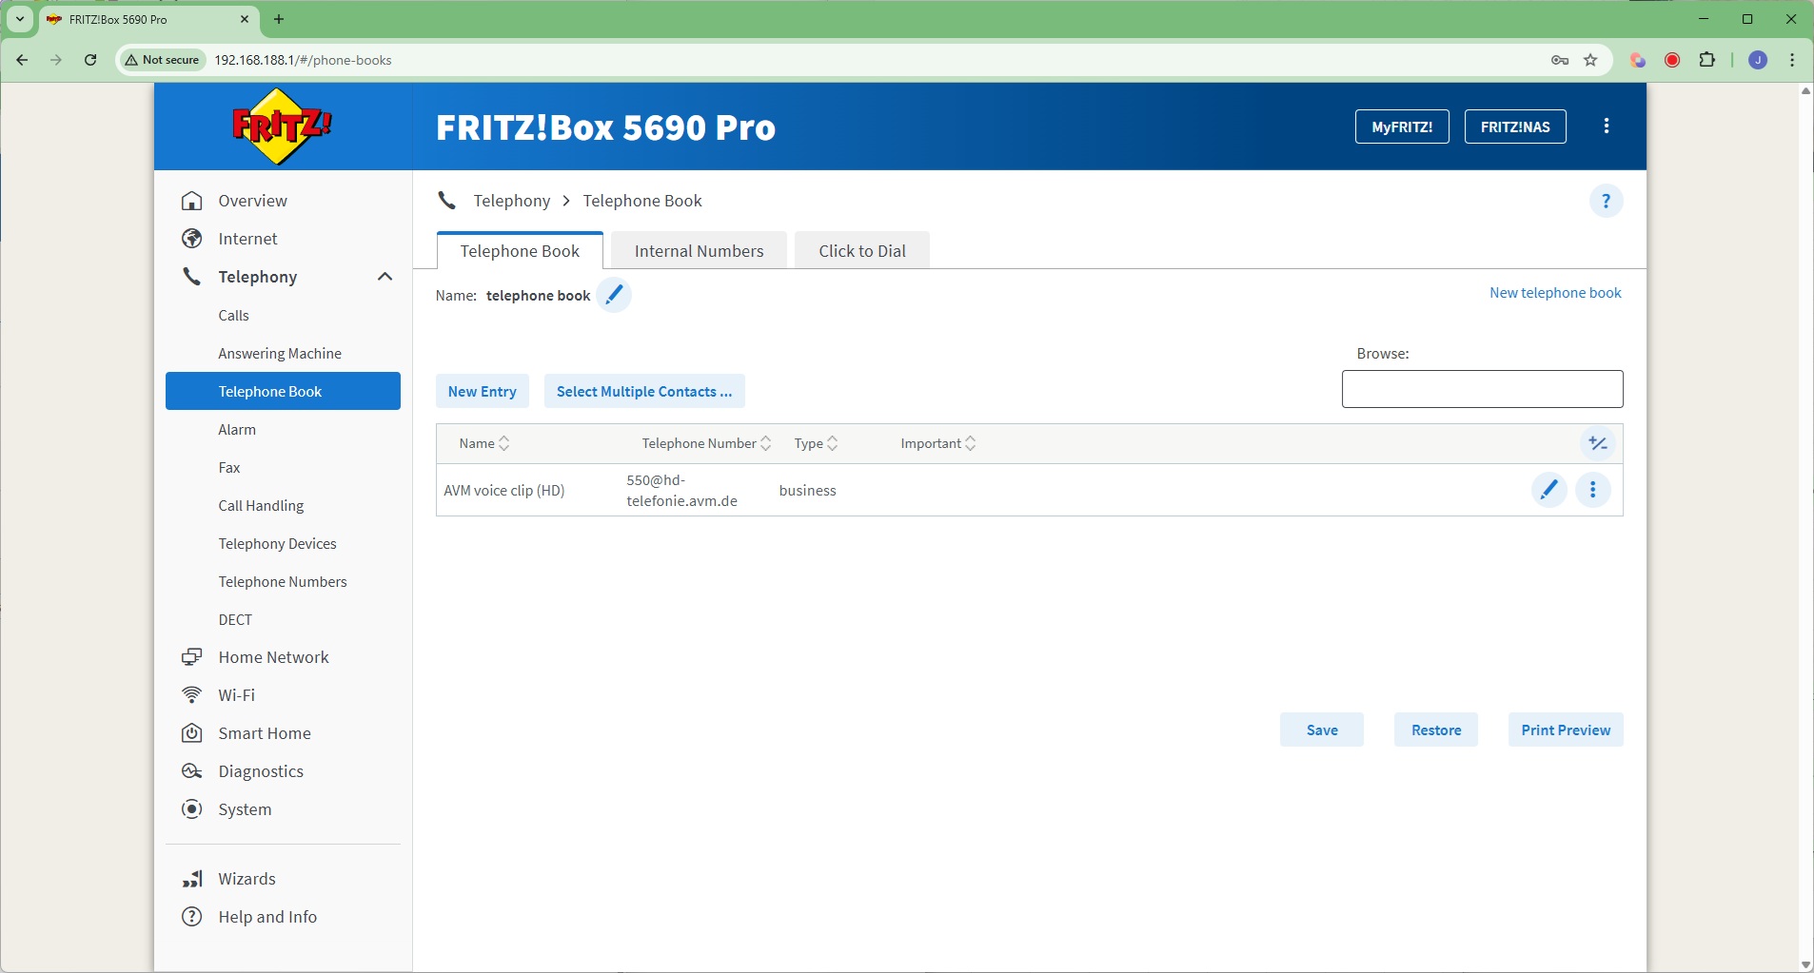Open DECT in the Telephony menu
Viewport: 1814px width, 973px height.
click(235, 619)
